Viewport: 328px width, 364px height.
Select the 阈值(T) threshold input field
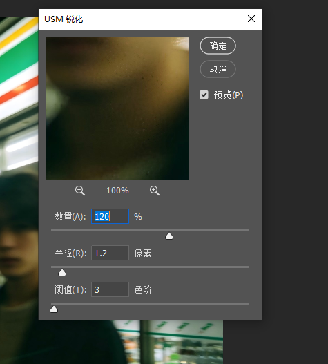click(110, 289)
